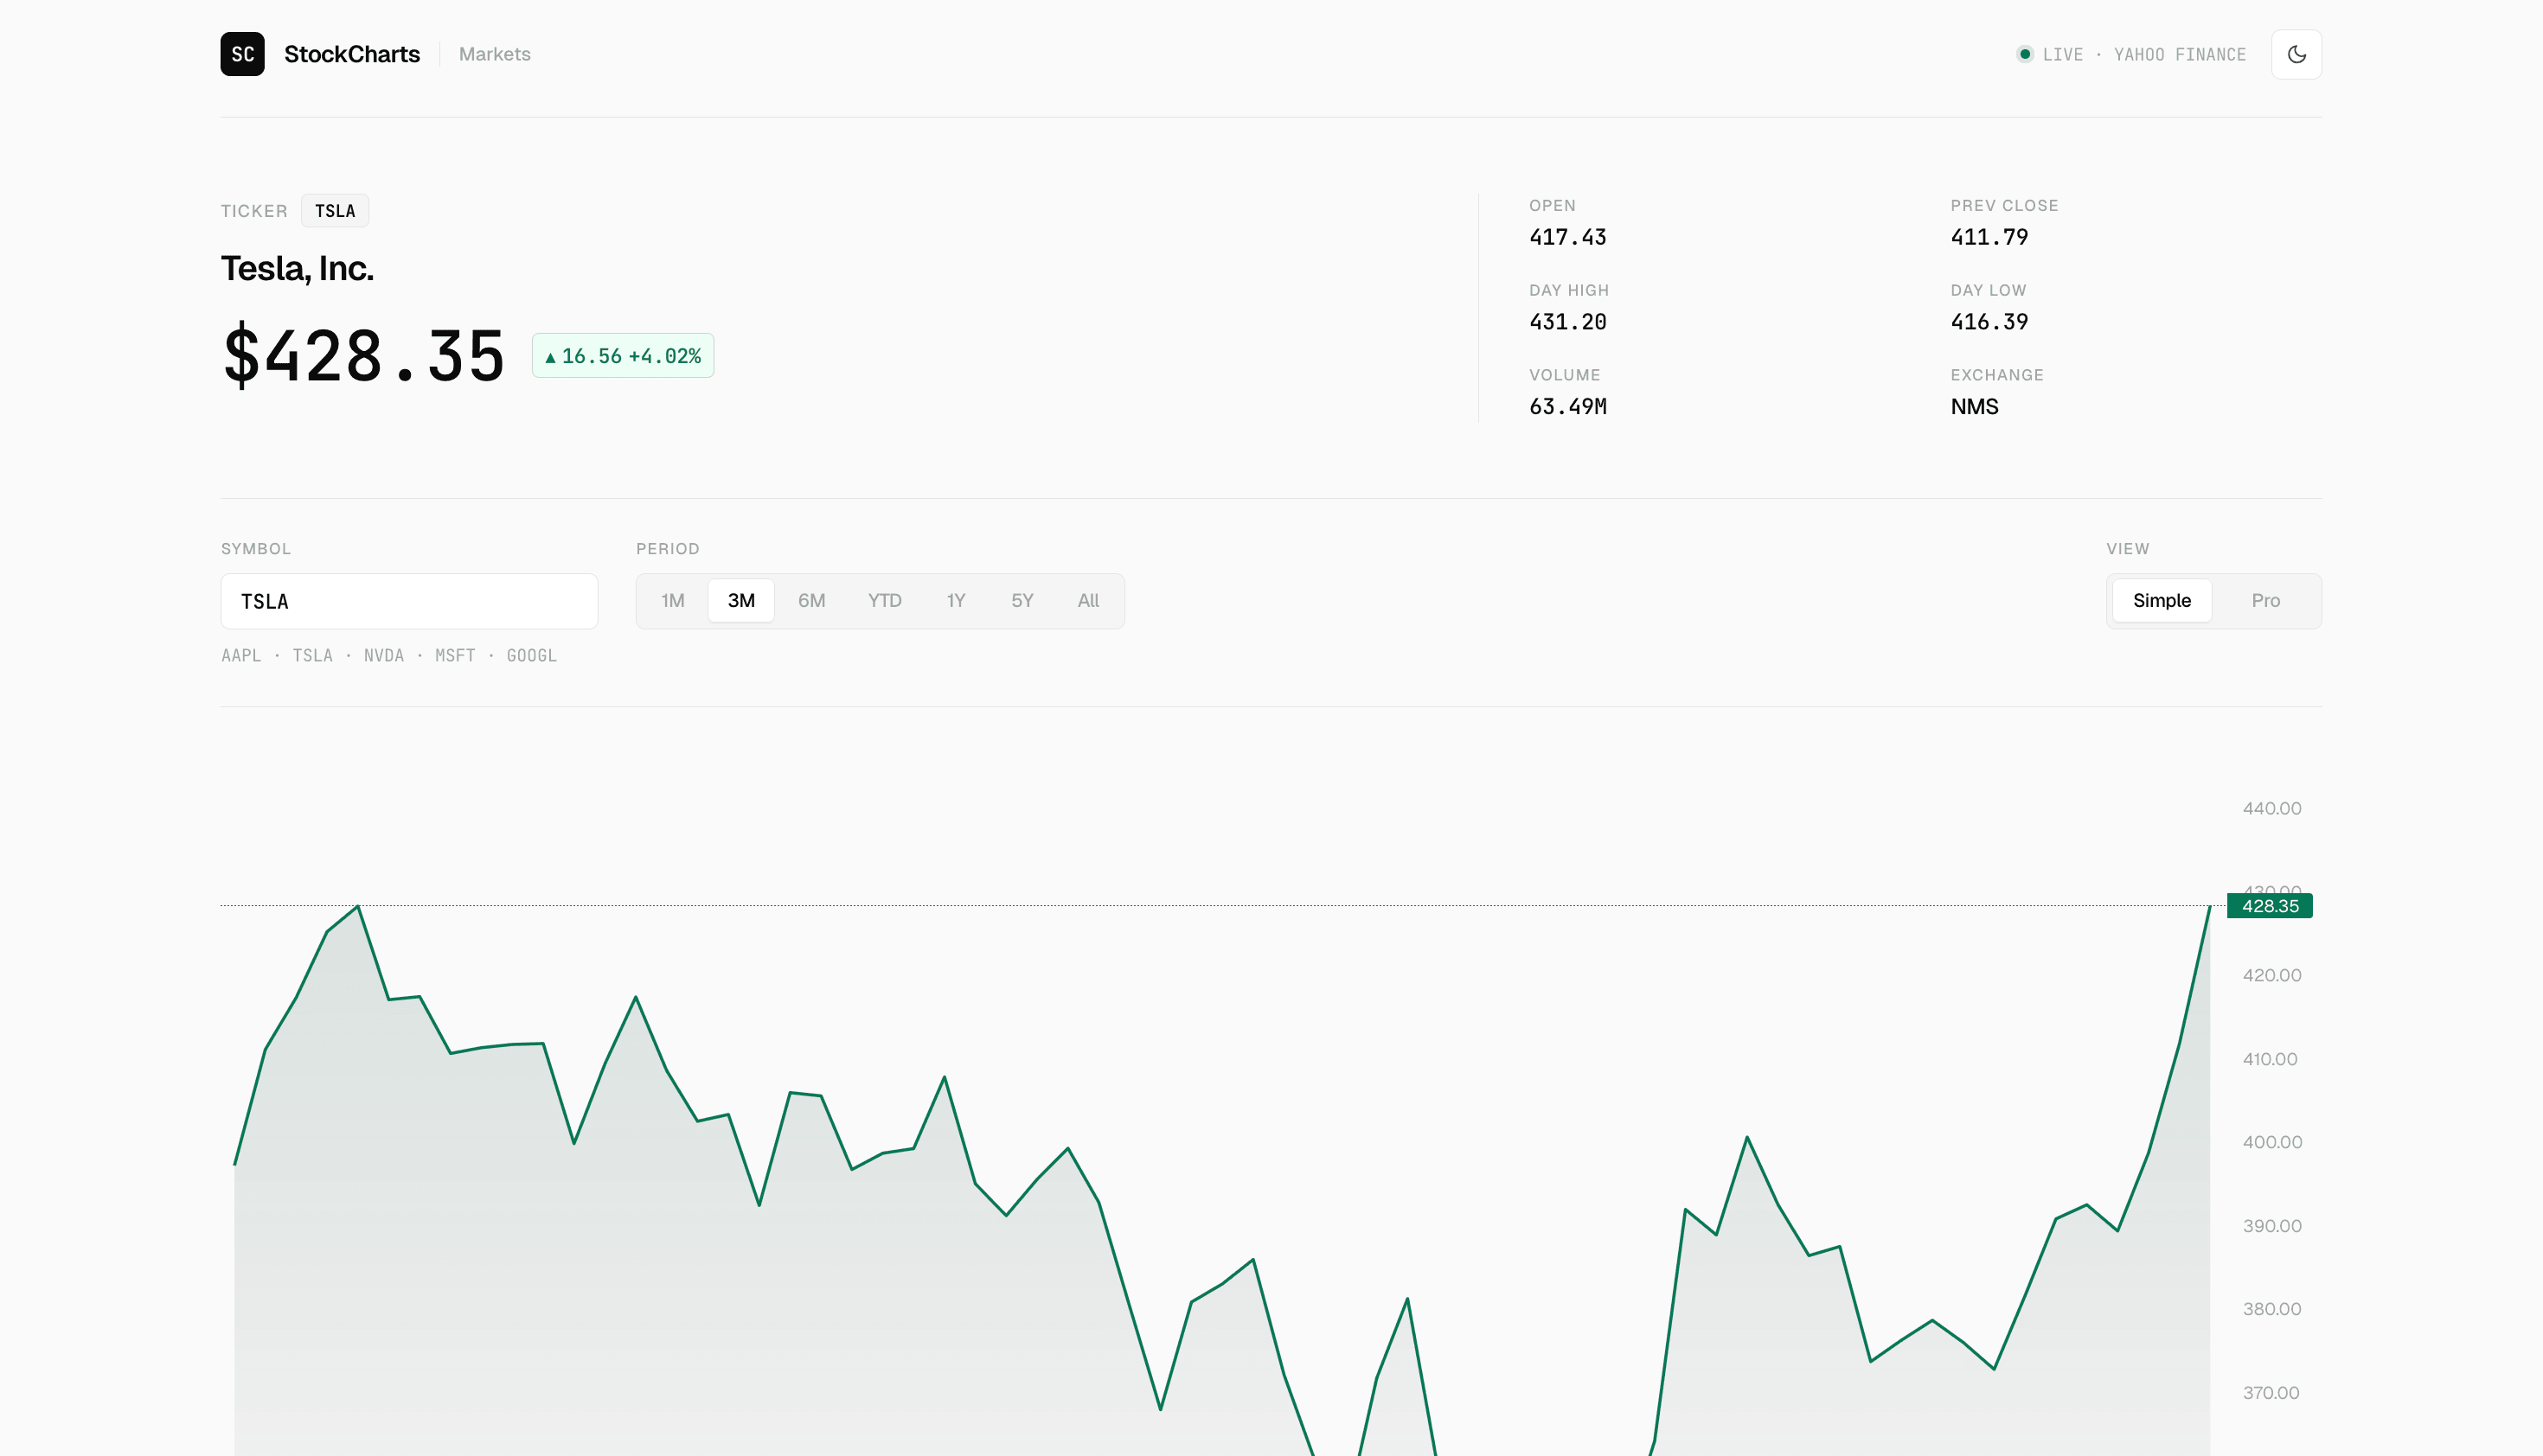The image size is (2543, 1456).
Task: Select the 1Y period
Action: click(956, 600)
